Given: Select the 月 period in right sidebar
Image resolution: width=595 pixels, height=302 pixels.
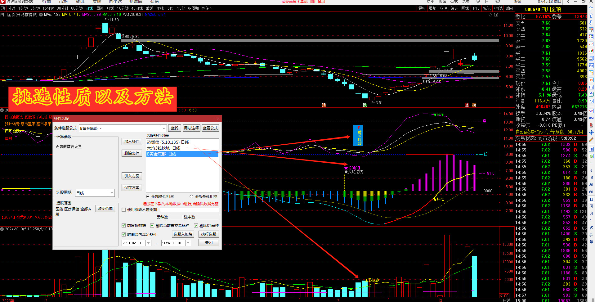Looking at the screenshot, I should 591,214.
